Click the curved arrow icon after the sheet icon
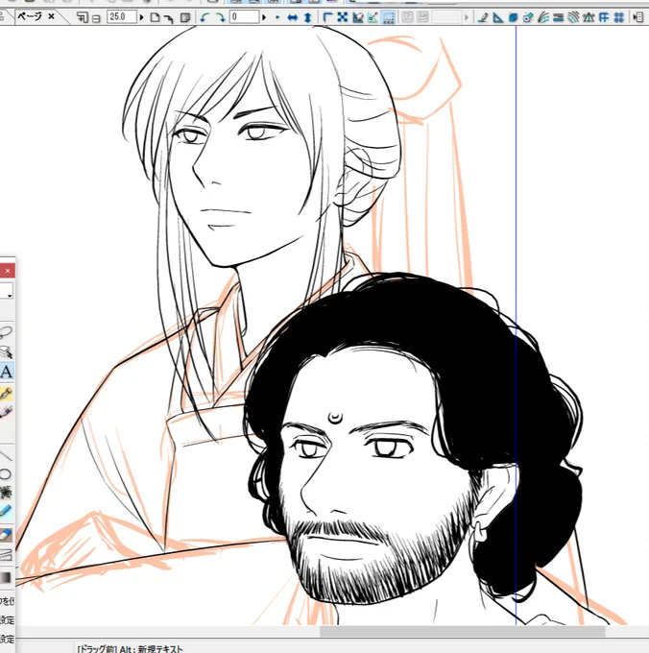The image size is (649, 653). coord(169,18)
